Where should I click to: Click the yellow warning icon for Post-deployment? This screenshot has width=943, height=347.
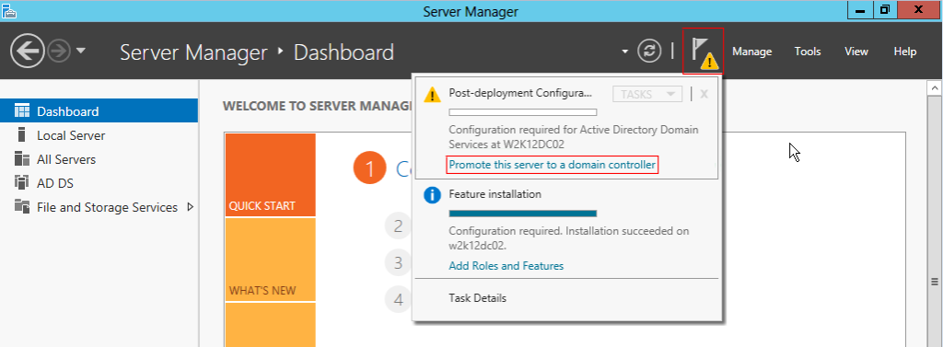(x=433, y=95)
